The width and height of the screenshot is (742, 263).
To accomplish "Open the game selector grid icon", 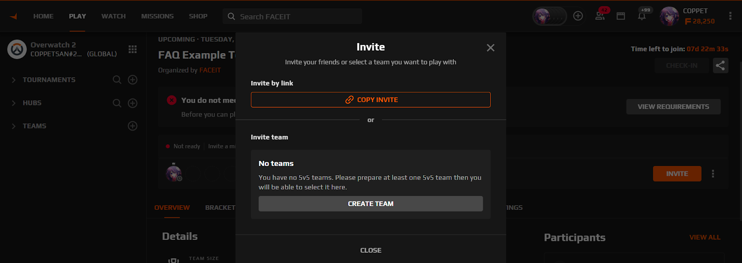I will point(133,49).
